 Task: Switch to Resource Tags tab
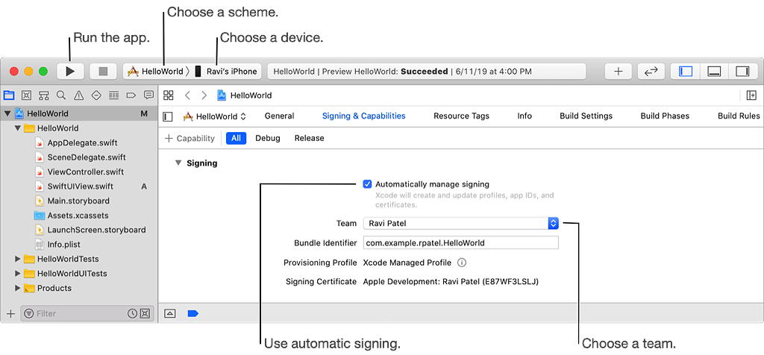tap(461, 116)
